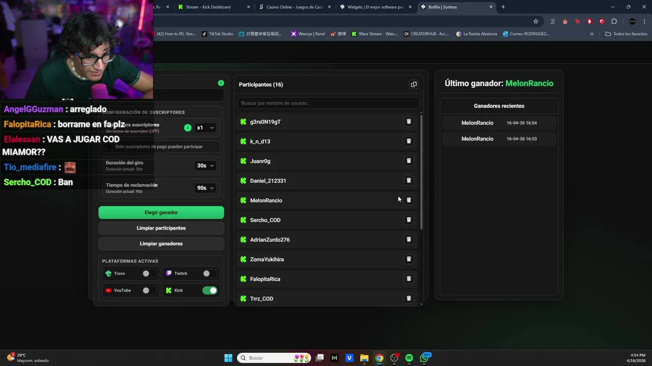This screenshot has height=366, width=652.
Task: Open WhatsApp from the taskbar
Action: click(424, 358)
